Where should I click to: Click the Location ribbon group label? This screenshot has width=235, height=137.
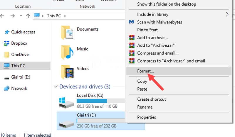point(23,6)
